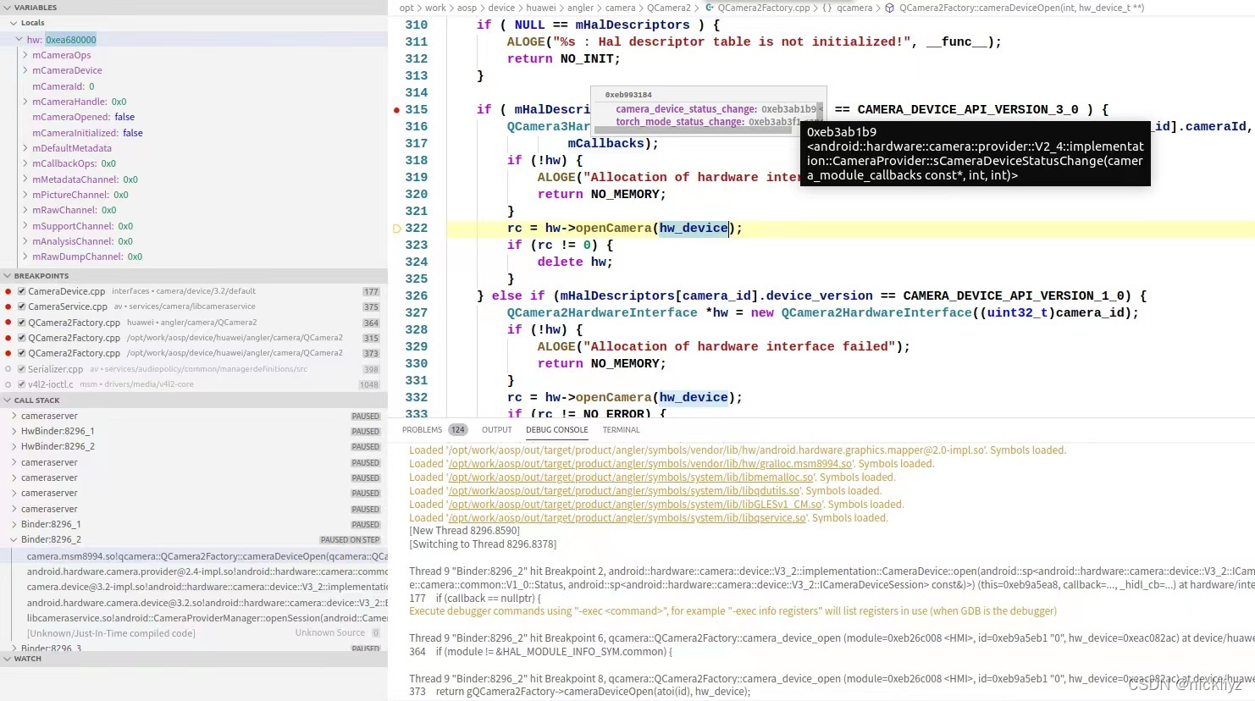Click the problems count badge 124

458,430
